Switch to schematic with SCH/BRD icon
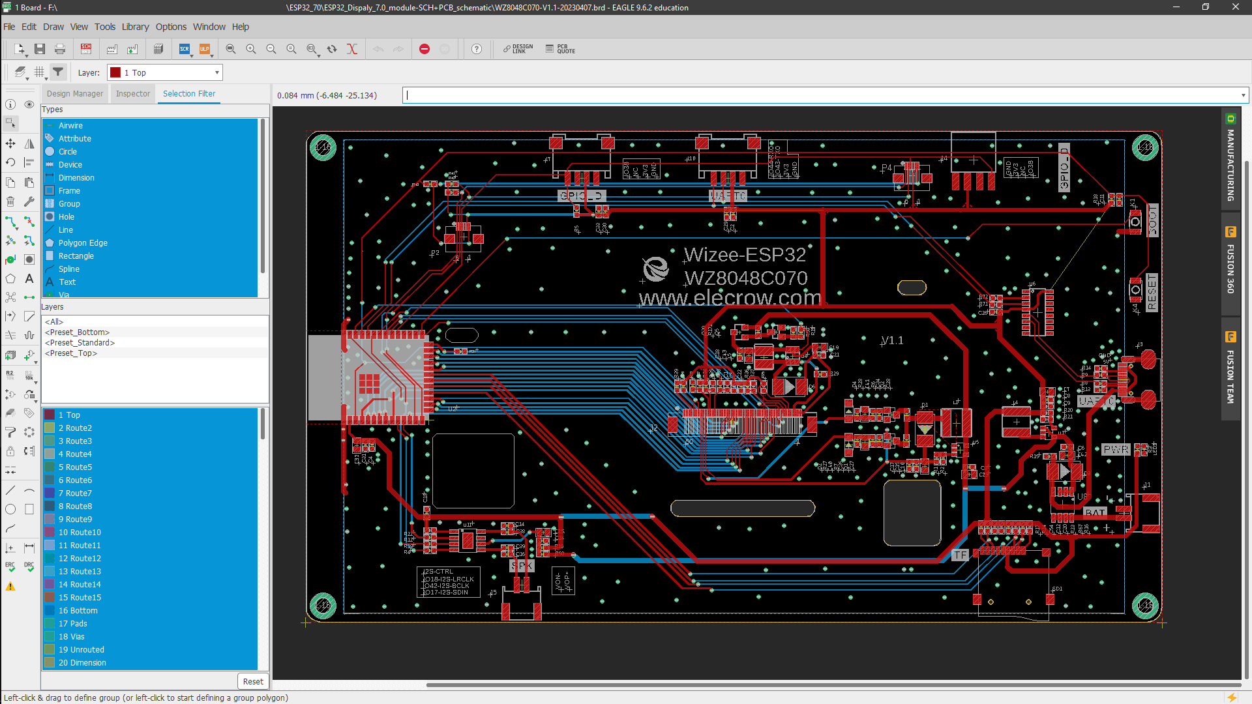The image size is (1252, 704). pos(86,49)
